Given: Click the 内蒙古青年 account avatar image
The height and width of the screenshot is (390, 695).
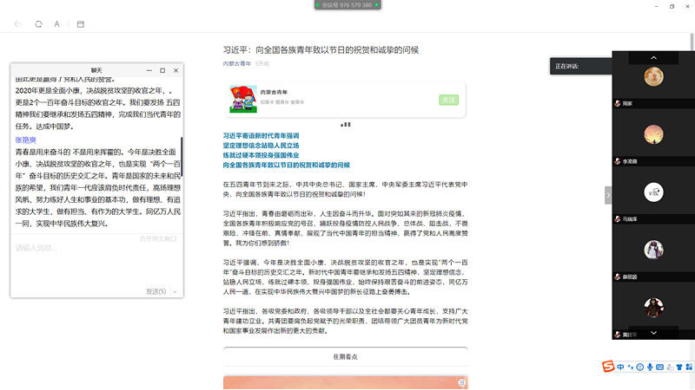Looking at the screenshot, I should click(243, 99).
